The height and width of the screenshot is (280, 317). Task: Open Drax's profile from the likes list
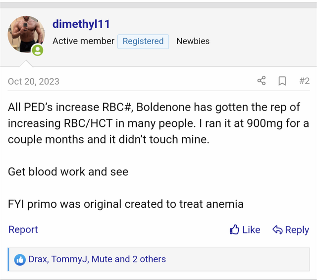[x=38, y=259]
